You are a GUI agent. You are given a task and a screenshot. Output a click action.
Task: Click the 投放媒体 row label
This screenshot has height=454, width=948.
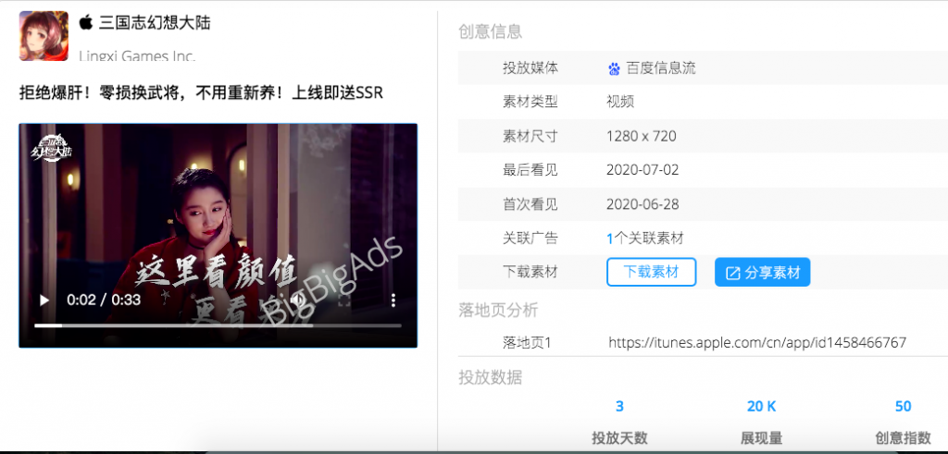click(530, 68)
